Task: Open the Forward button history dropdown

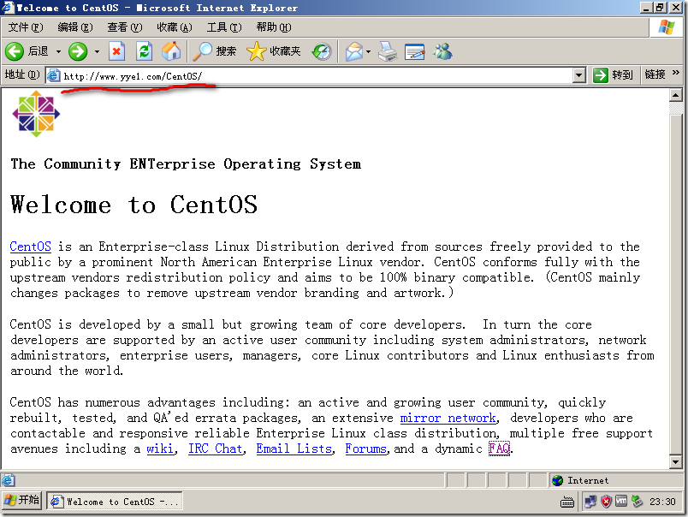Action: (x=97, y=52)
